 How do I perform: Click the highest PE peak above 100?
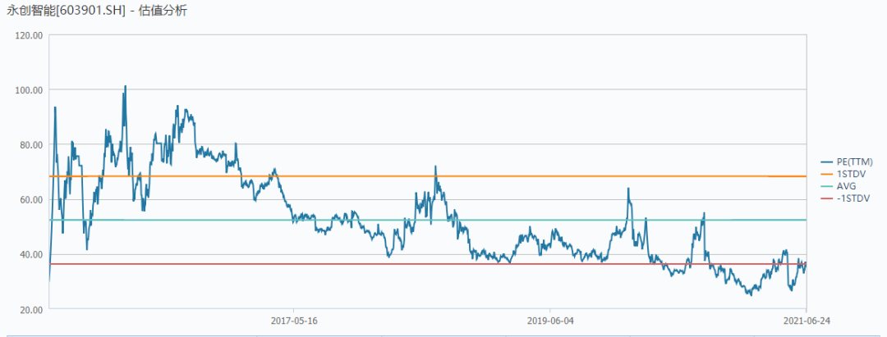[x=125, y=86]
